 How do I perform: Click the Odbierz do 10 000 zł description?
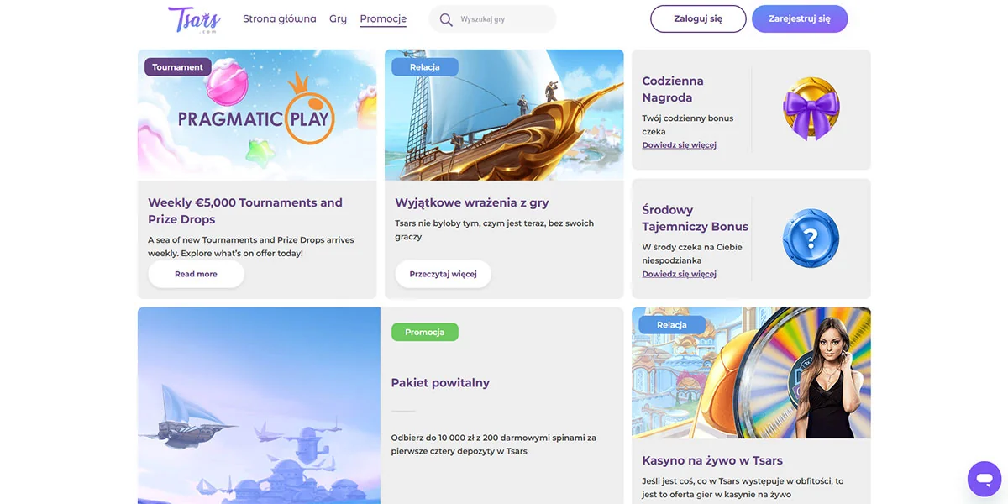494,444
